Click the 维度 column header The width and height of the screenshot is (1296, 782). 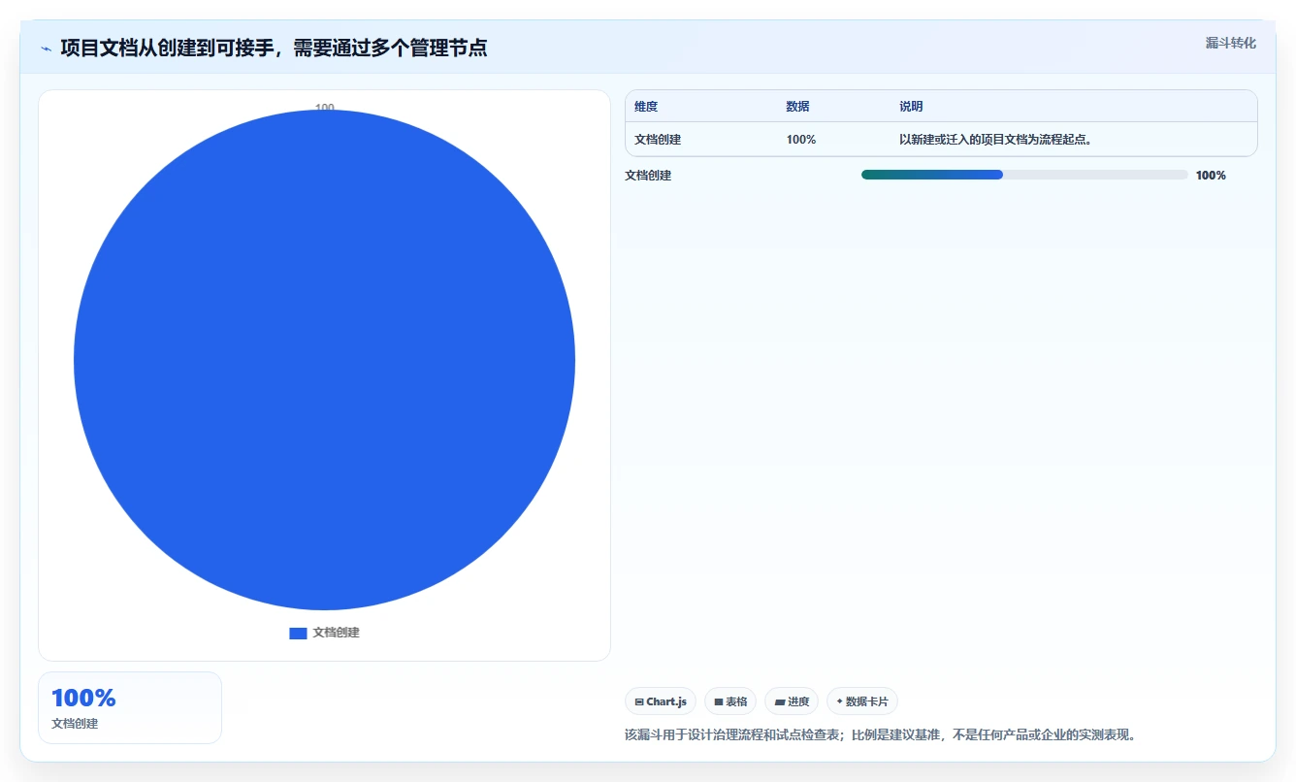[x=646, y=107]
